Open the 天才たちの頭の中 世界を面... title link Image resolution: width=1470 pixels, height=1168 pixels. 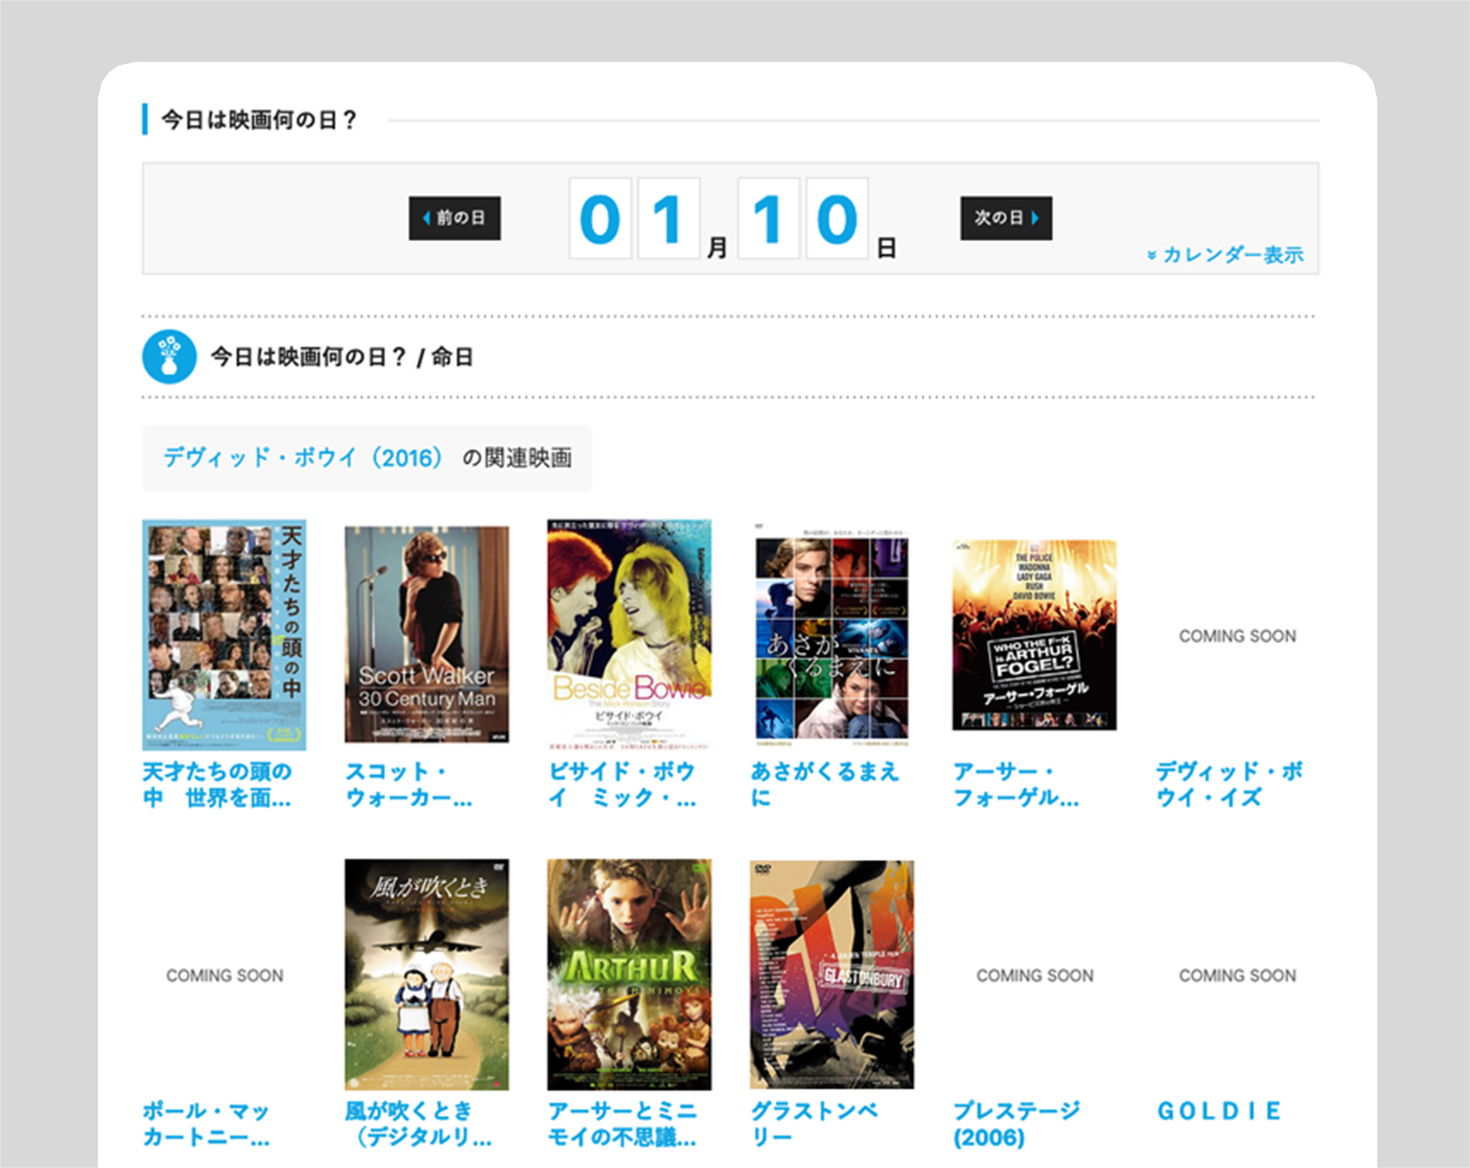coord(217,784)
